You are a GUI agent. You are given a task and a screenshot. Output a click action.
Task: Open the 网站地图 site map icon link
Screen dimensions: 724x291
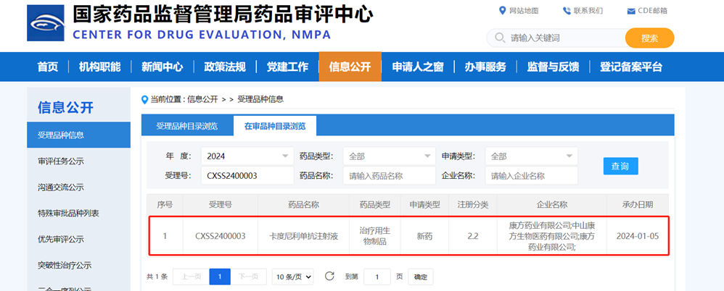point(503,10)
